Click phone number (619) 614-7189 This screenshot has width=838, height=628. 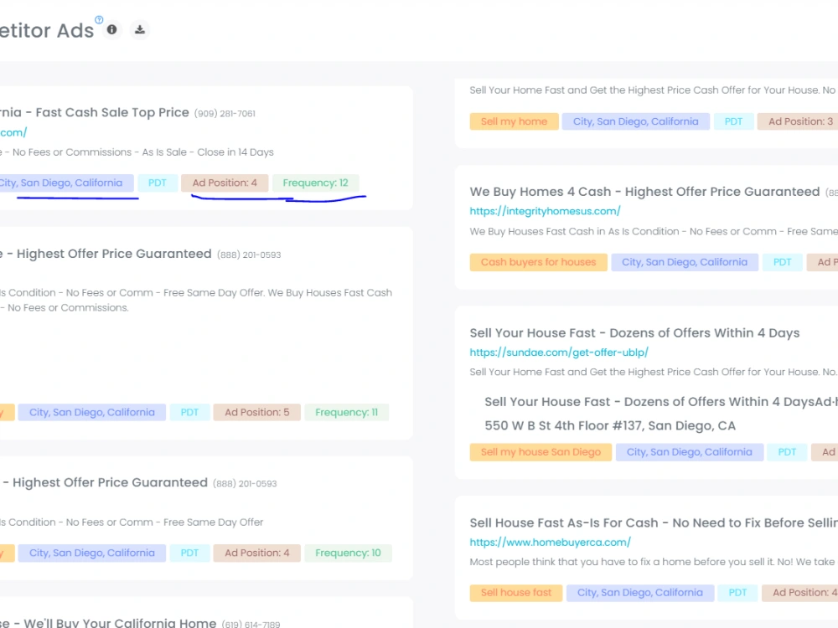pyautogui.click(x=251, y=625)
